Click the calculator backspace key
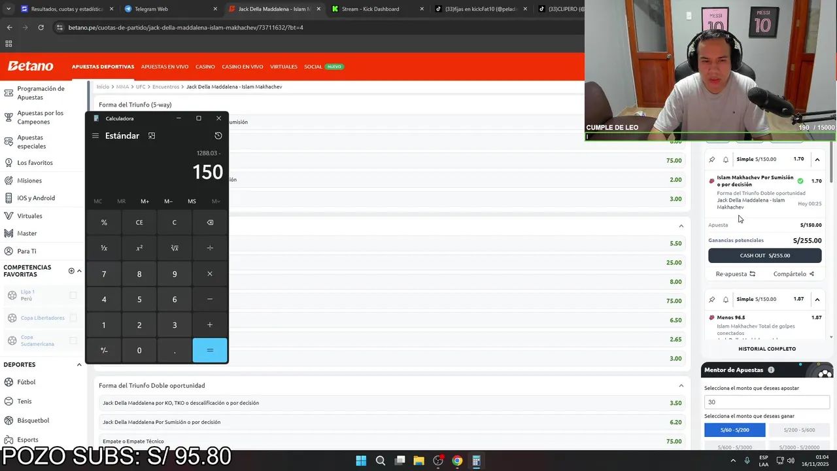Viewport: 837px width, 471px height. click(x=210, y=222)
